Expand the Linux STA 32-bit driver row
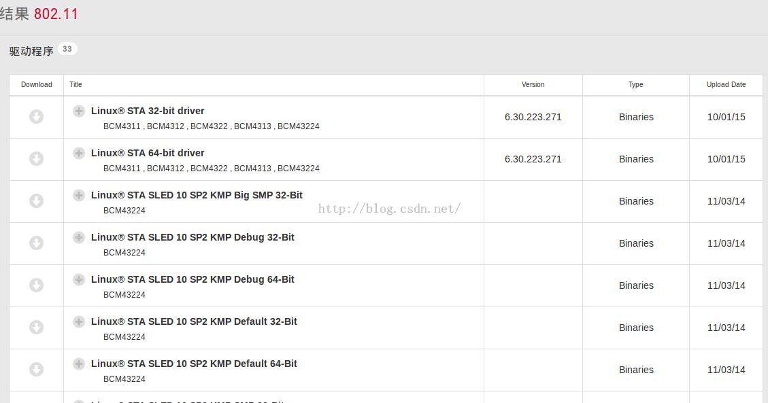768x403 pixels. [x=78, y=111]
